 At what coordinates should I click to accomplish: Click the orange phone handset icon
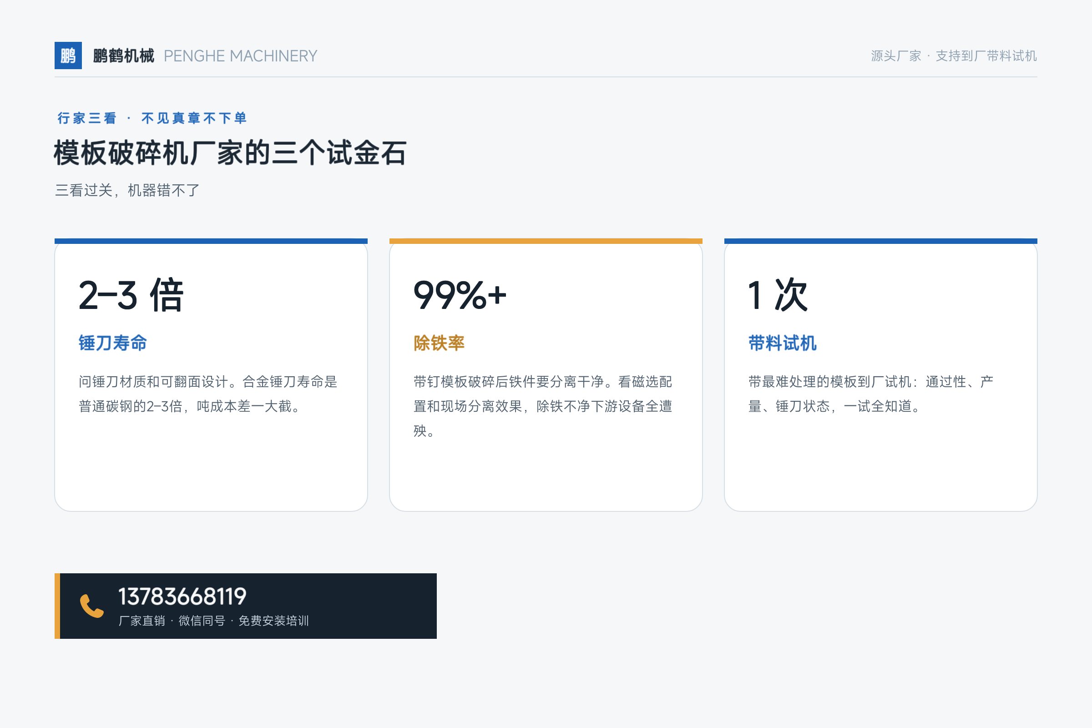(91, 606)
